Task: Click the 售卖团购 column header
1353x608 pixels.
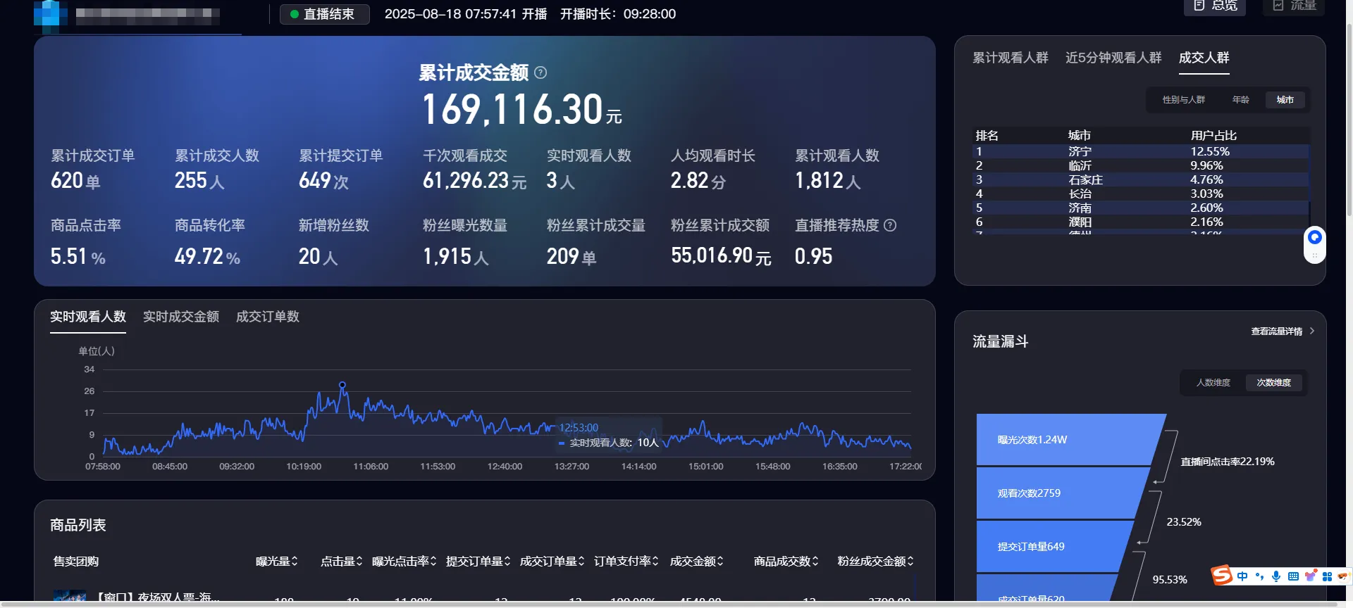Action: [x=76, y=561]
